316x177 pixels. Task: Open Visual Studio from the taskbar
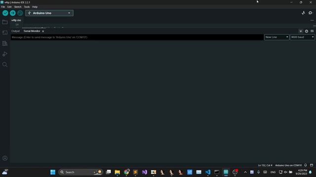pyautogui.click(x=145, y=172)
